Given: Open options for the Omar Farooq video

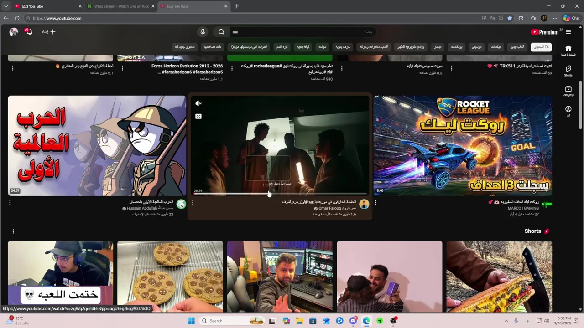Looking at the screenshot, I should [193, 203].
